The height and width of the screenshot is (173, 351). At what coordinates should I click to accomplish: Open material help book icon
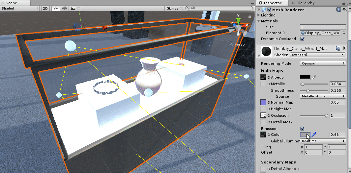click(x=338, y=48)
